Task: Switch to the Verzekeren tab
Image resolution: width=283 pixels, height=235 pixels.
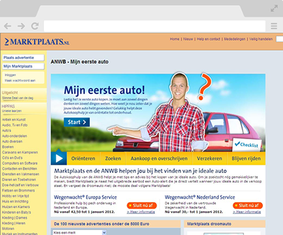Action: (x=209, y=159)
